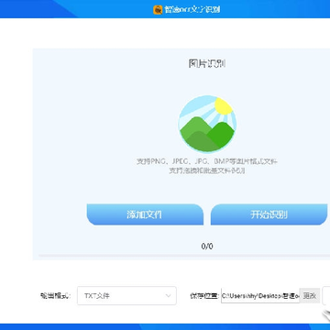Click the app title text in the title bar

[192, 9]
